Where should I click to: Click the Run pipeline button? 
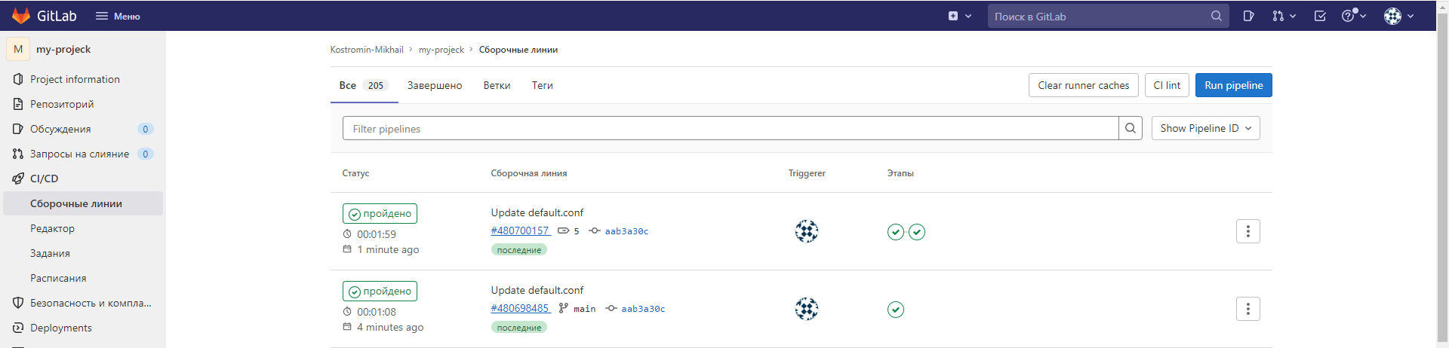[1234, 85]
